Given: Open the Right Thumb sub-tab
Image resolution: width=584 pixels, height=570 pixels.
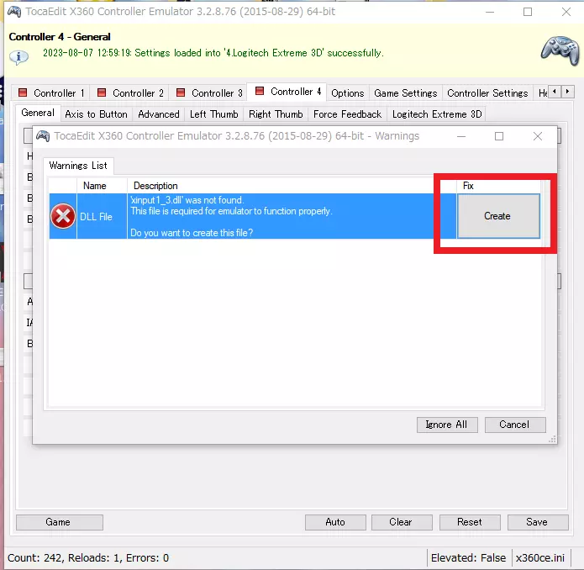Looking at the screenshot, I should [276, 114].
